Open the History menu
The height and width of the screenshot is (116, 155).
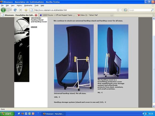coord(19,6)
